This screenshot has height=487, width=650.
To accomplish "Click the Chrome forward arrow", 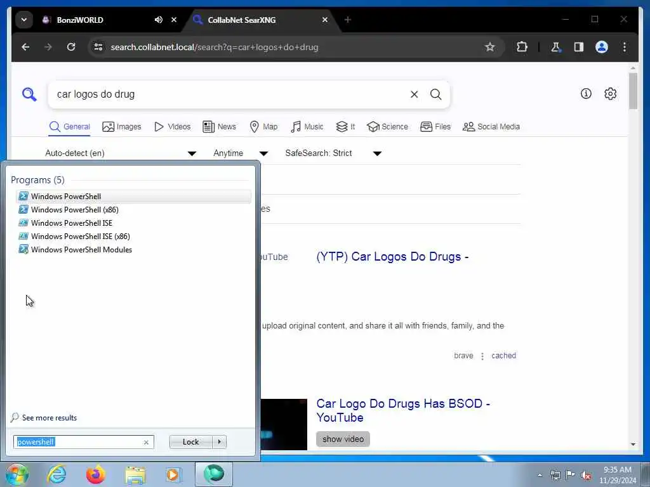I will click(x=48, y=47).
